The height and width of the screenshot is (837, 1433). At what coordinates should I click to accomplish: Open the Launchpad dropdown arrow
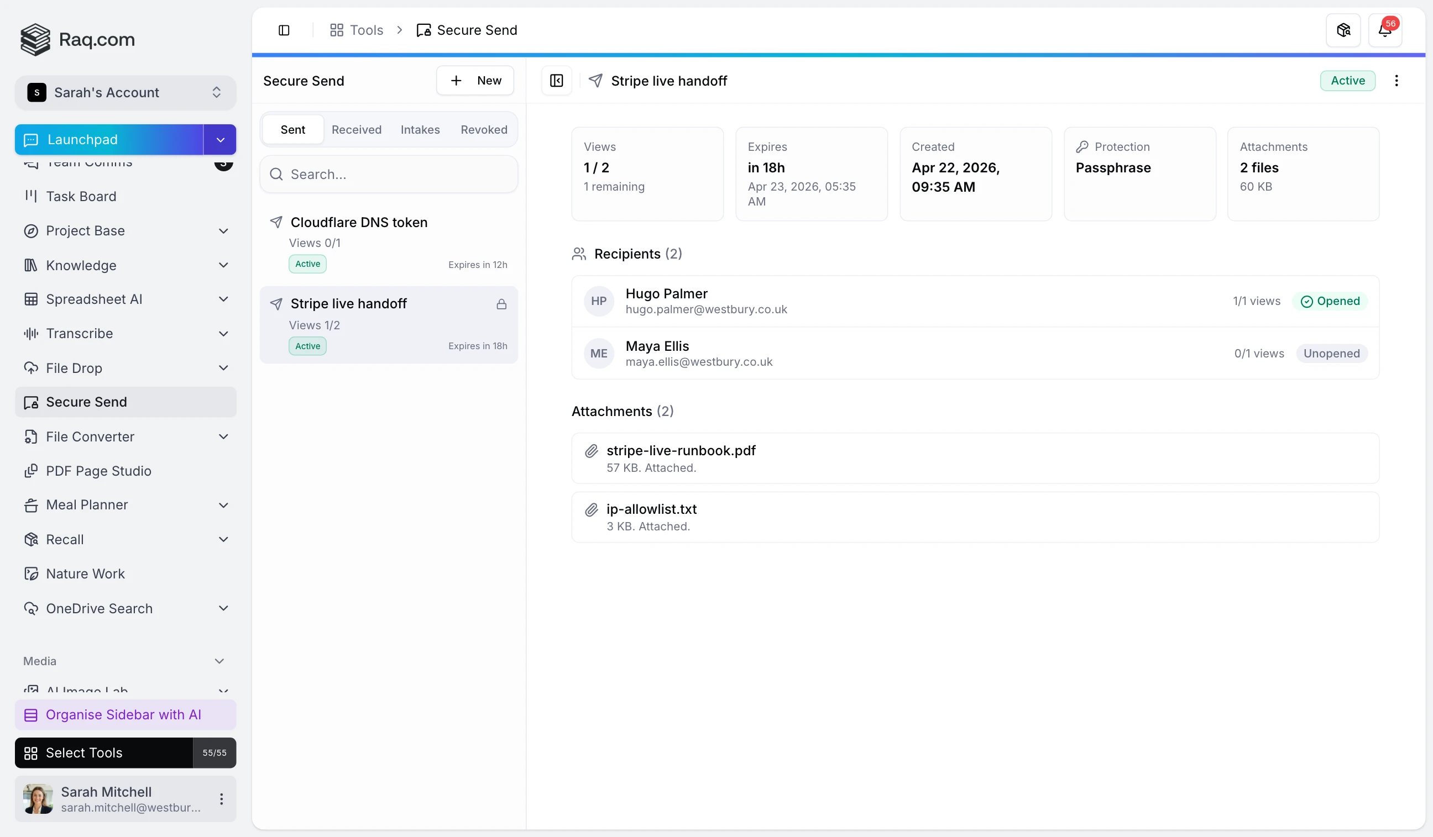pos(220,140)
